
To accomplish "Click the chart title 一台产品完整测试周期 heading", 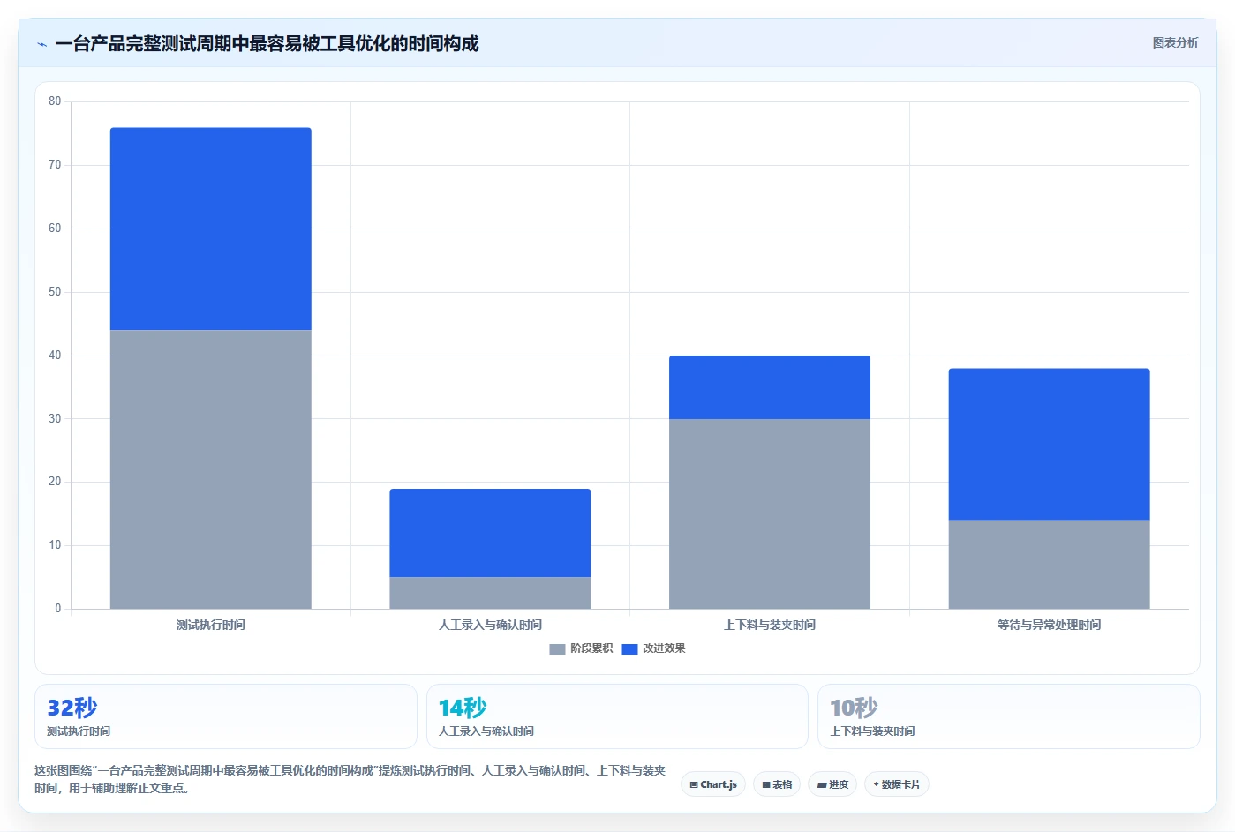I will 267,43.
